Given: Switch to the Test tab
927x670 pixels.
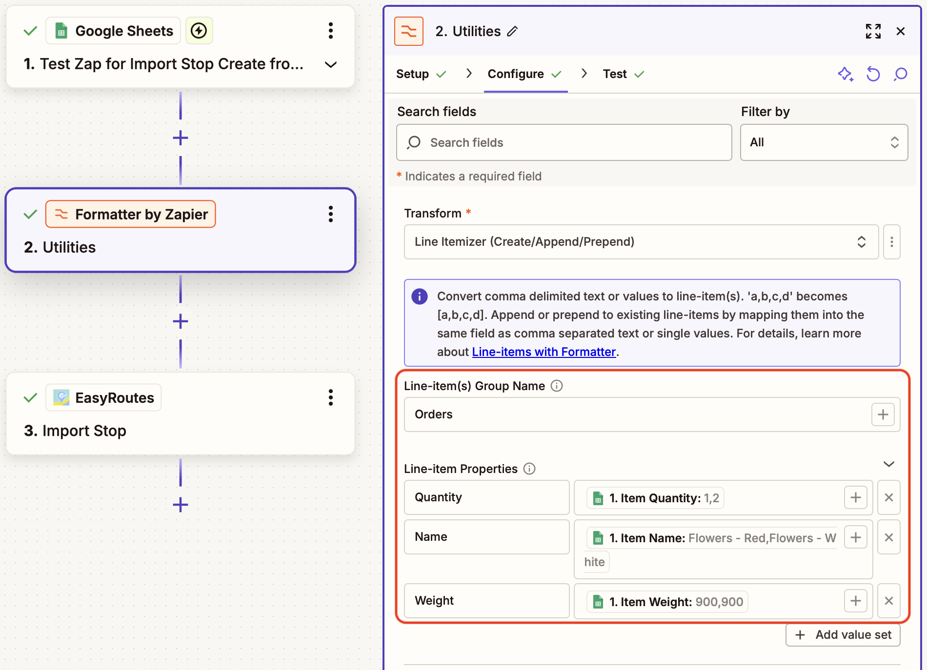Looking at the screenshot, I should (624, 74).
